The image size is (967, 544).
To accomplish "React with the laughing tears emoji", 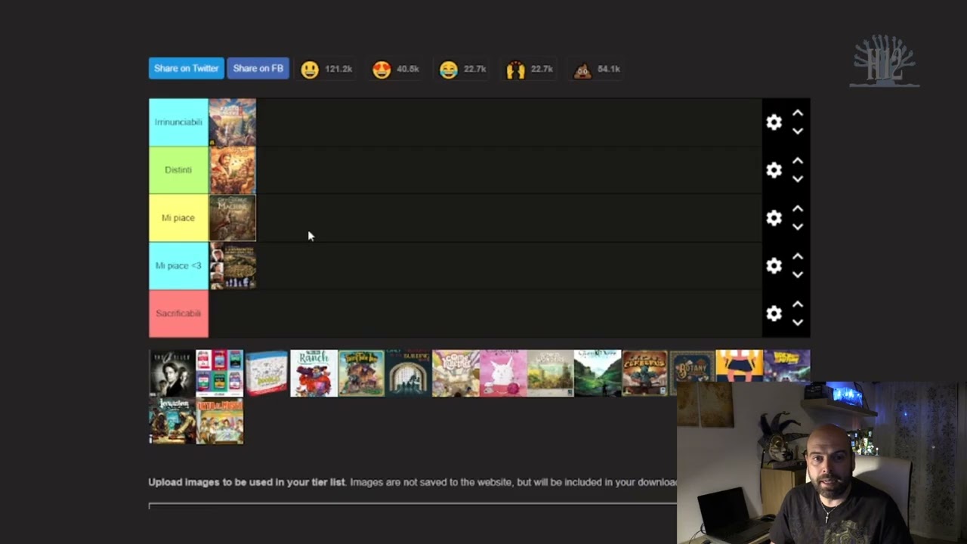I will [x=449, y=70].
